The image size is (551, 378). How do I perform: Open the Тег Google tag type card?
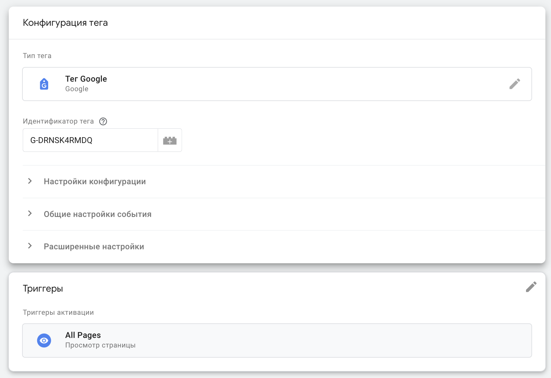point(277,84)
